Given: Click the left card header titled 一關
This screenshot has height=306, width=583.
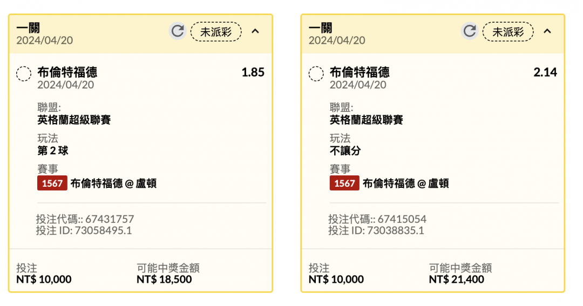Looking at the screenshot, I should click(x=140, y=34).
